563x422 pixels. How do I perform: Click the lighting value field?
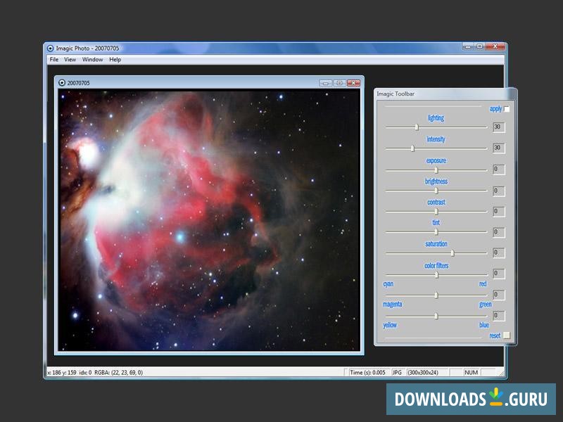coord(499,127)
